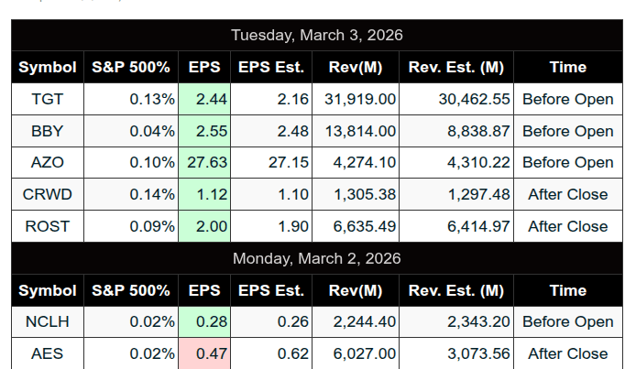Image resolution: width=636 pixels, height=369 pixels.
Task: Click CRWD's After Close time cell
Action: (x=567, y=194)
